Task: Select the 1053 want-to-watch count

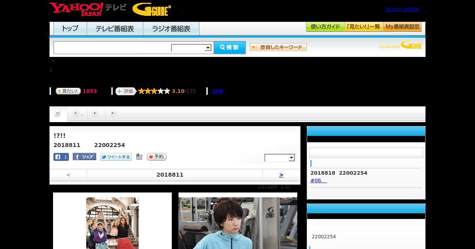Action: (90, 91)
